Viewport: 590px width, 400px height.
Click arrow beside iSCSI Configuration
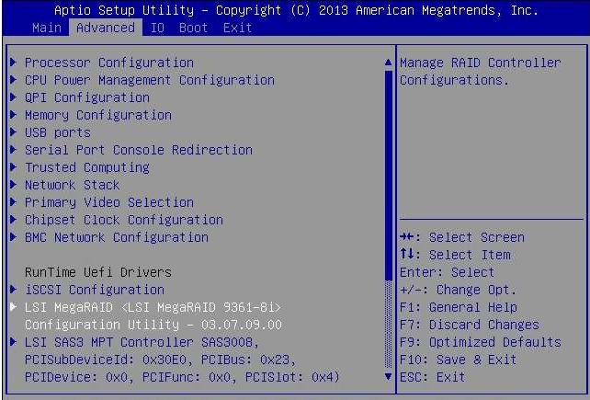click(x=13, y=290)
